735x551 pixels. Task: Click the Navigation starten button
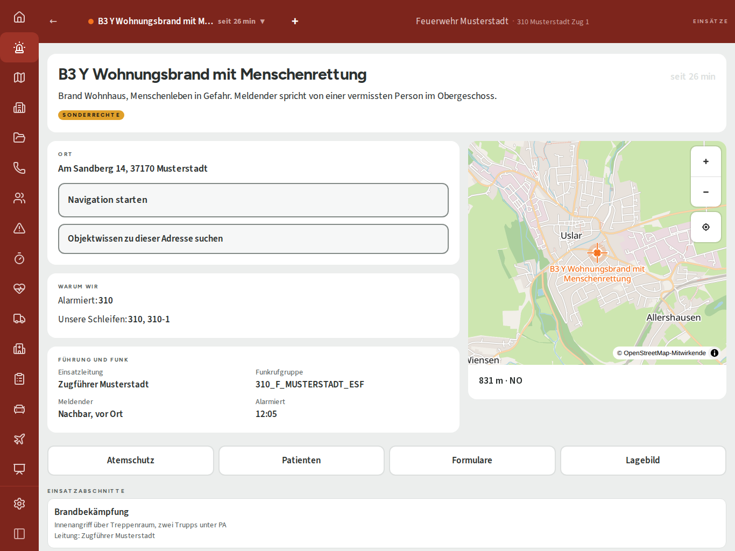(x=253, y=200)
